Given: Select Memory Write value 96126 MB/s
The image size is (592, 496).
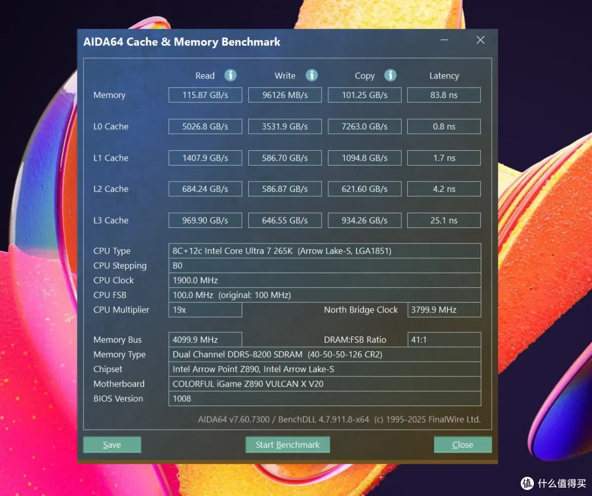Looking at the screenshot, I should click(285, 95).
